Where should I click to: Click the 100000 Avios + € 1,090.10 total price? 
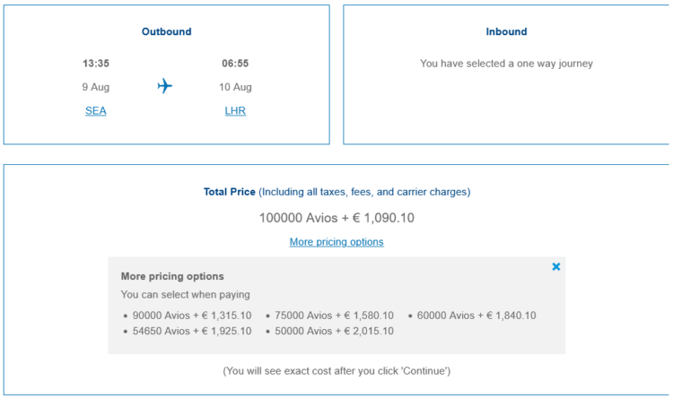[x=336, y=218]
